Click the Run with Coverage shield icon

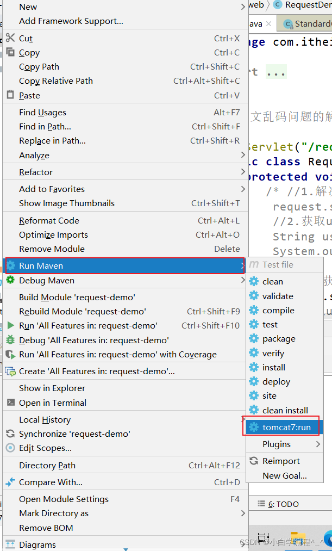[11, 354]
